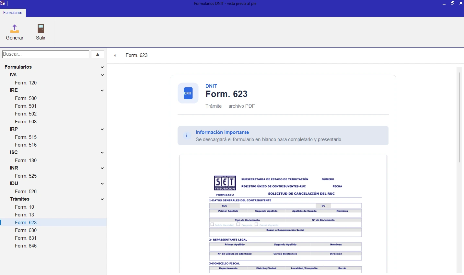
Task: Click the IDU category label
Action: click(14, 183)
